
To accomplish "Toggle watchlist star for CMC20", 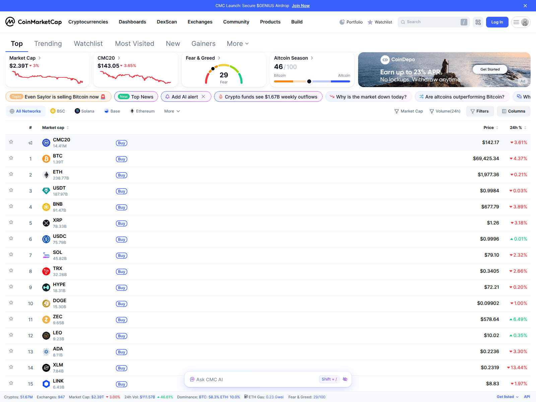I will pos(11,142).
